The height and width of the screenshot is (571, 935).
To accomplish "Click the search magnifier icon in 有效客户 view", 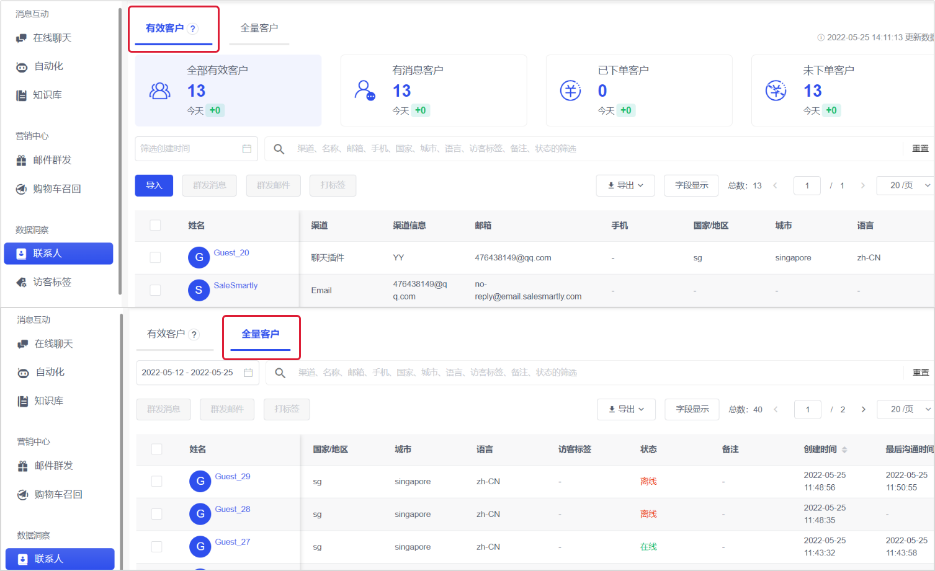I will pyautogui.click(x=279, y=149).
